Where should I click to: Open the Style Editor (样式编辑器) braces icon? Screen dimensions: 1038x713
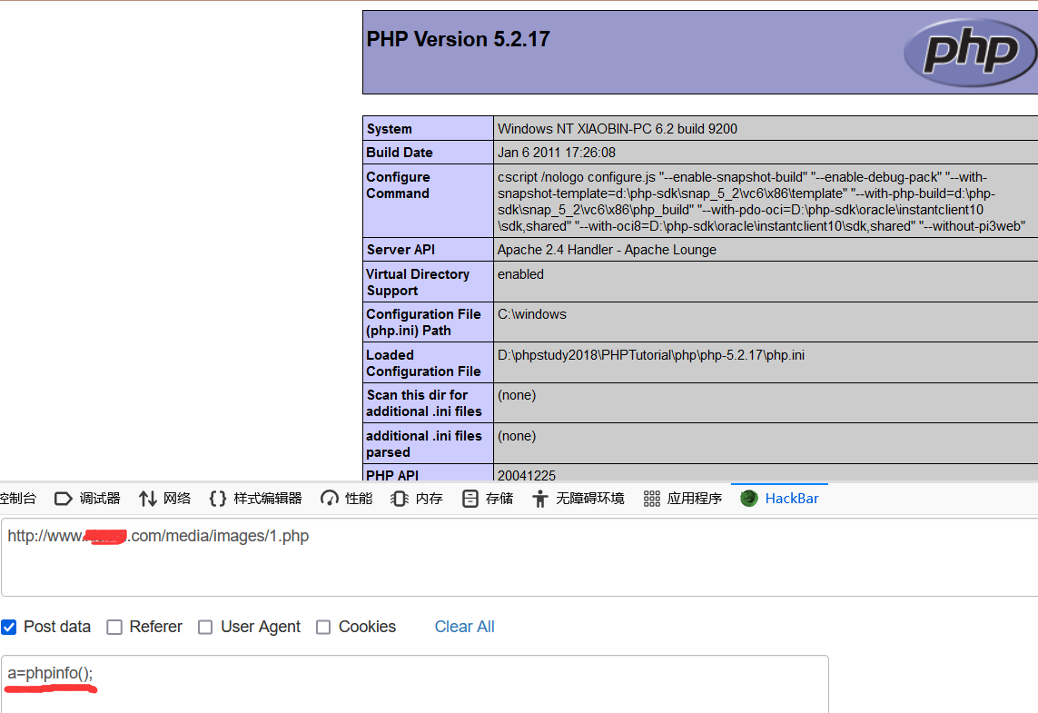tap(218, 499)
